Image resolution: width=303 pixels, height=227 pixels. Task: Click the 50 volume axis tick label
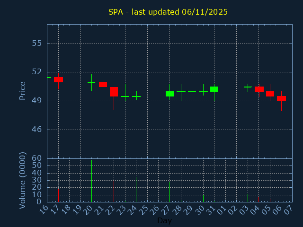tap(36, 165)
